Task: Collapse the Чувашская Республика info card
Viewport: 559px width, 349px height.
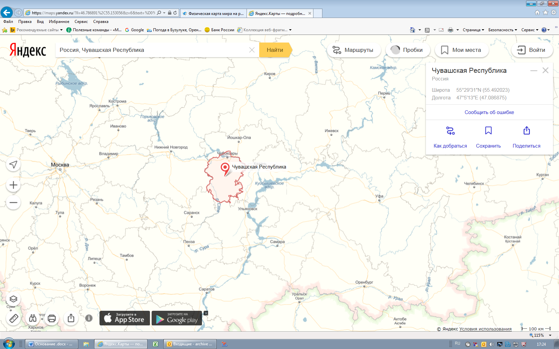Action: point(534,70)
